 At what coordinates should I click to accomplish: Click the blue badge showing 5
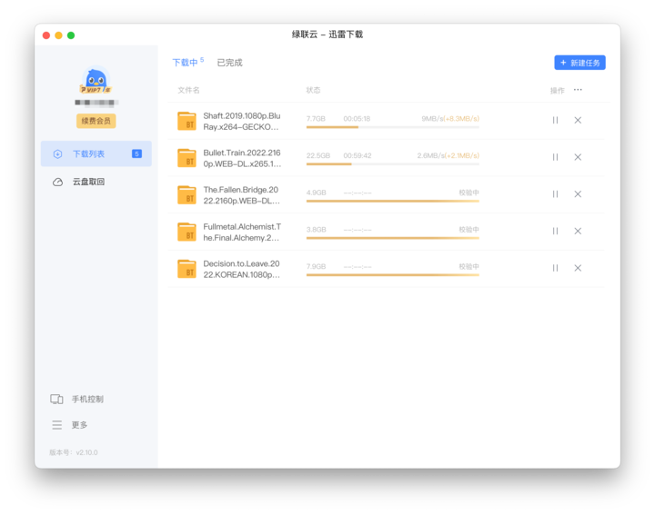[x=136, y=153]
